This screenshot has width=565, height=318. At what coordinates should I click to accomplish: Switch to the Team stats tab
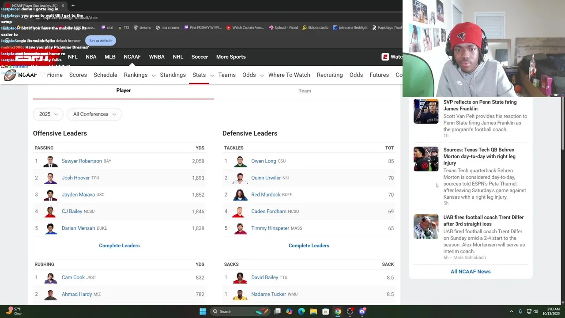[x=305, y=91]
